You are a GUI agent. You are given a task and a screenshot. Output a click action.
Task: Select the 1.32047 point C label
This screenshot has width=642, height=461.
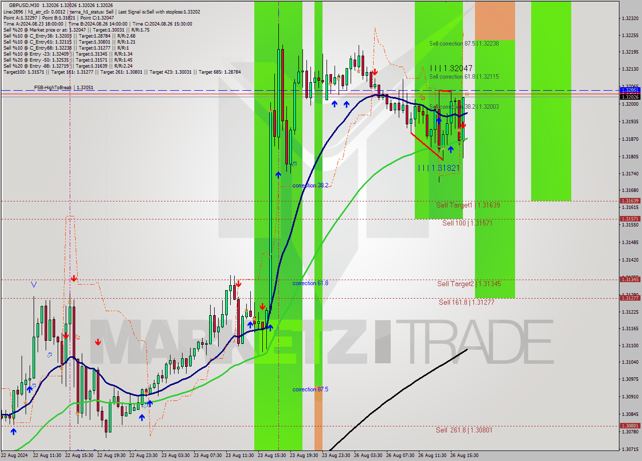coord(451,68)
